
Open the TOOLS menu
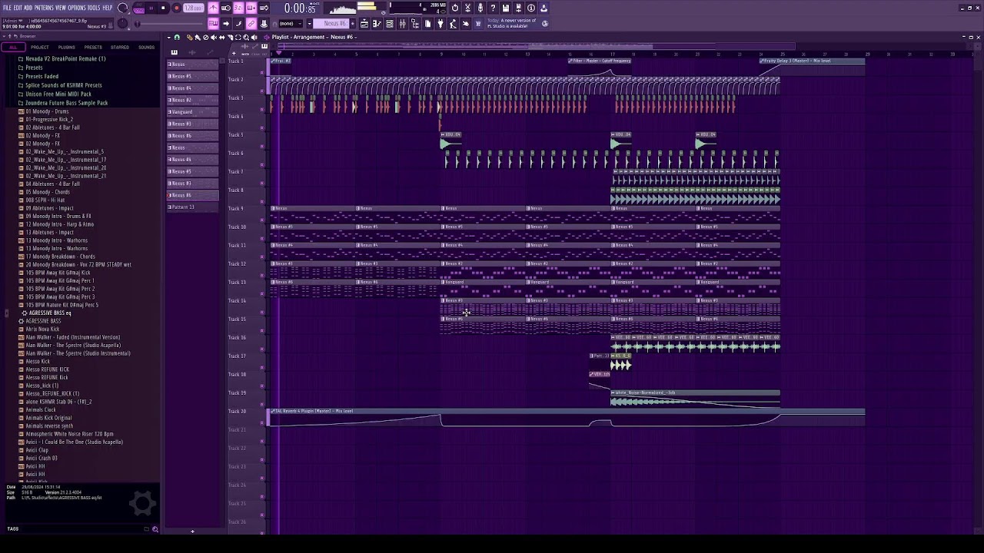(94, 8)
